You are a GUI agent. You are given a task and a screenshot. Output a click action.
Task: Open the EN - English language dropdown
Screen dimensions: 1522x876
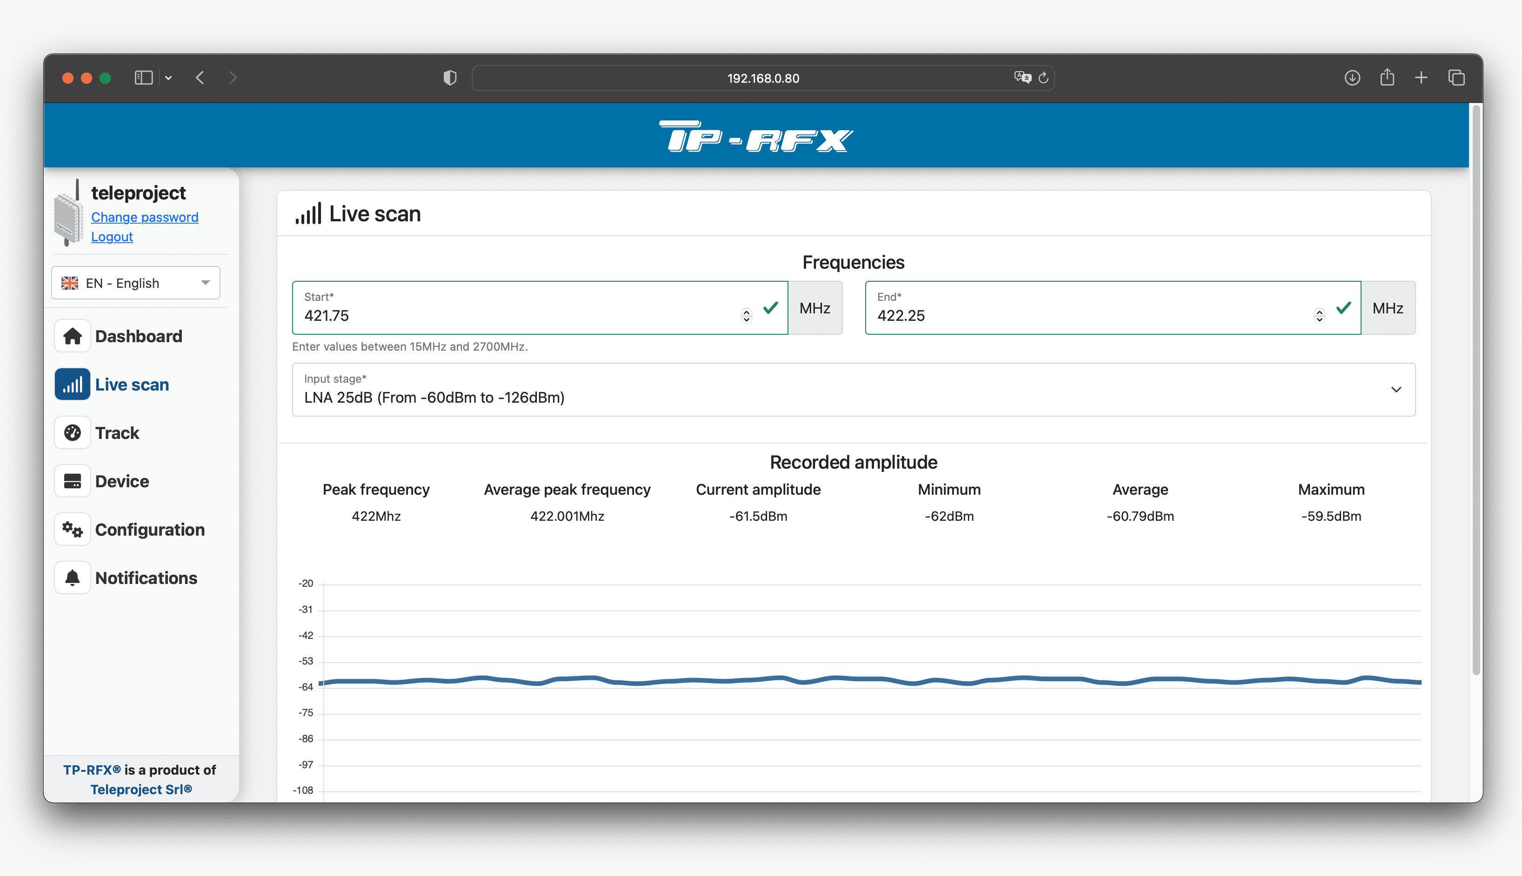136,283
